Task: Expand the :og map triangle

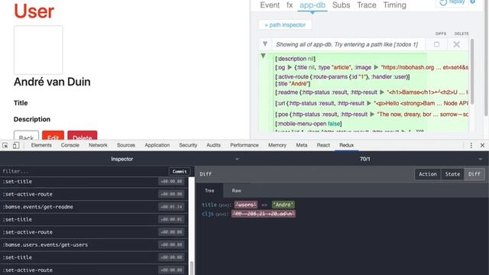Action: click(290, 67)
